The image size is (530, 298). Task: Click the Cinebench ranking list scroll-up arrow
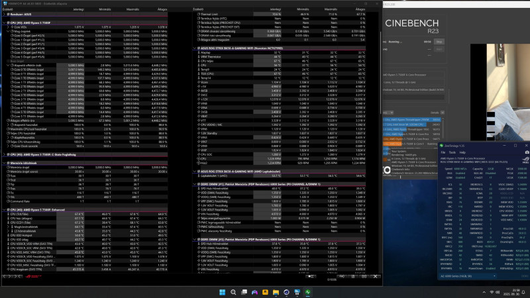[443, 120]
